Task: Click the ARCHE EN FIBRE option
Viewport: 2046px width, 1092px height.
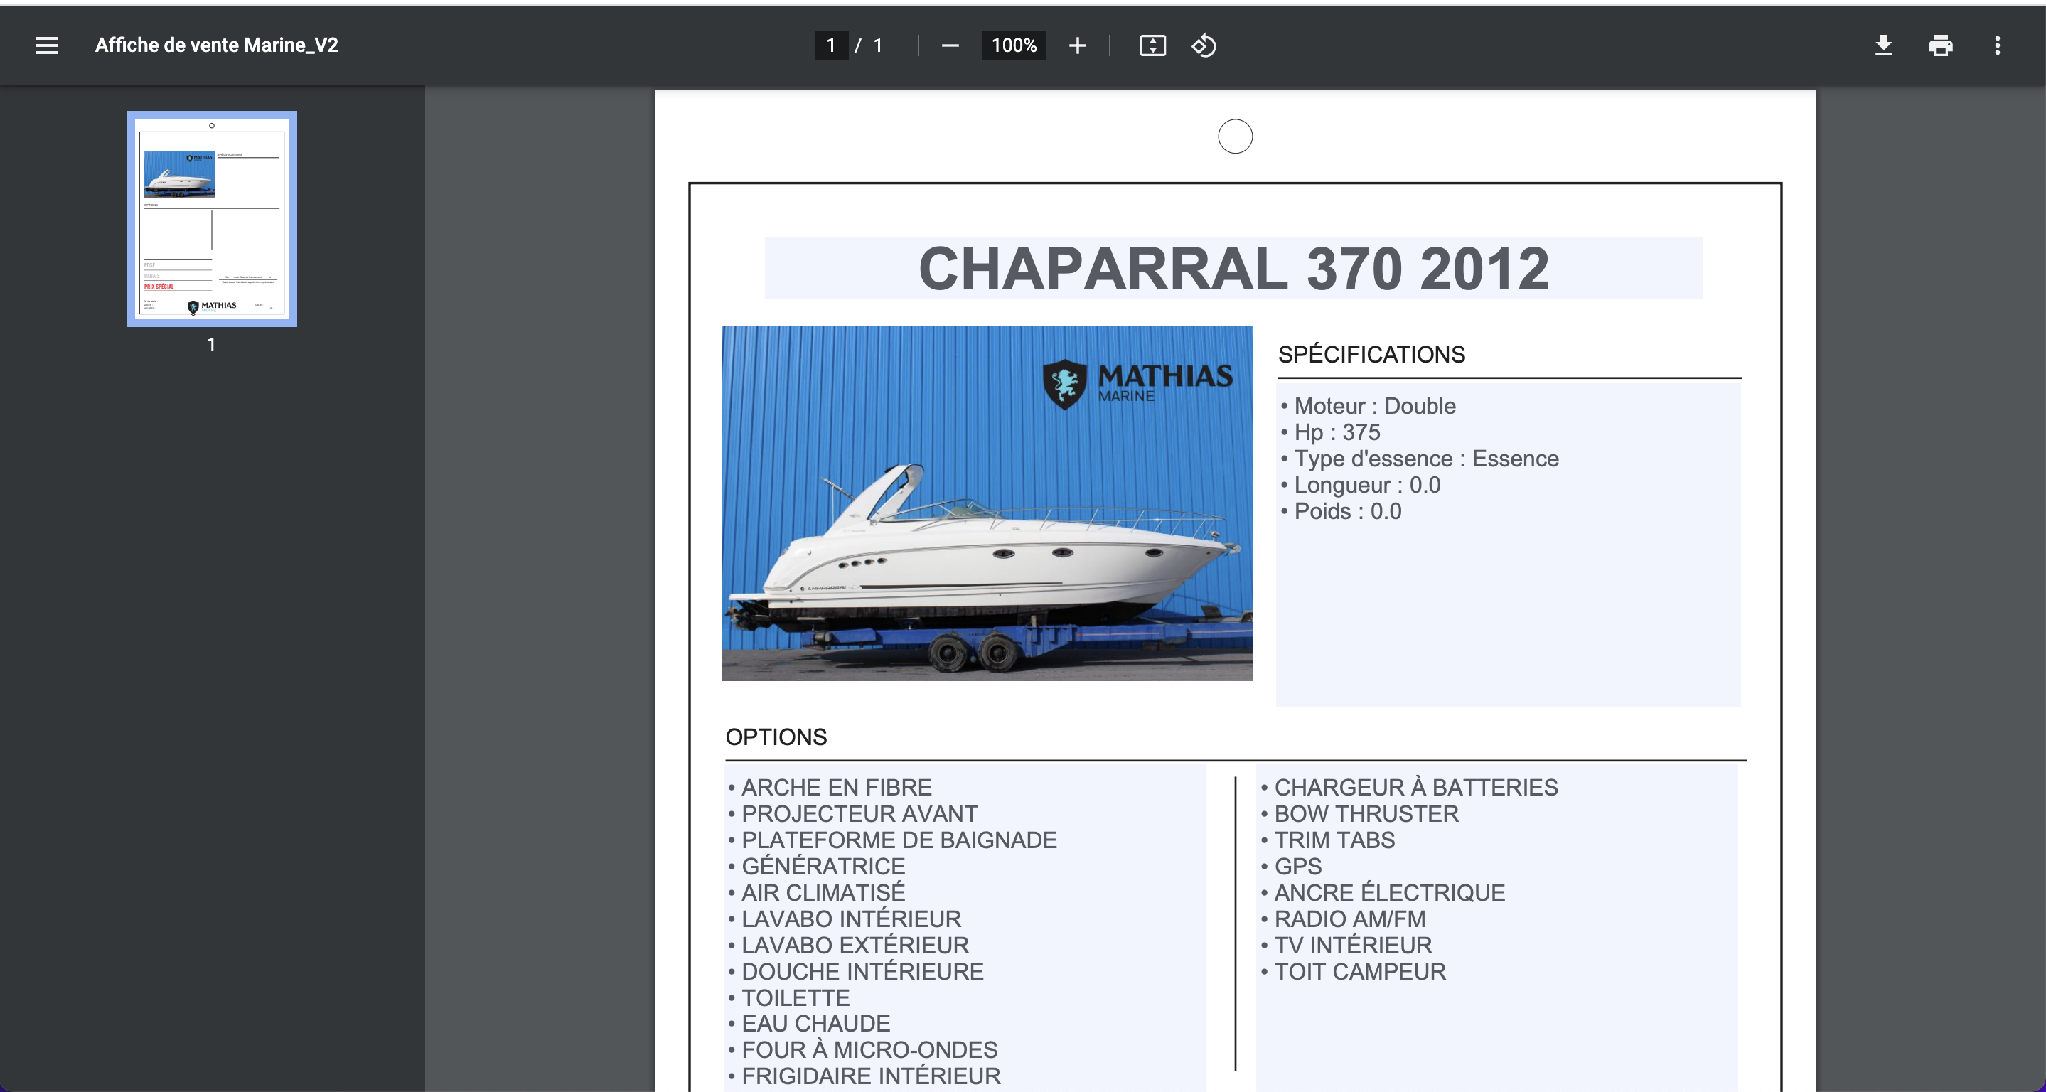Action: coord(830,787)
